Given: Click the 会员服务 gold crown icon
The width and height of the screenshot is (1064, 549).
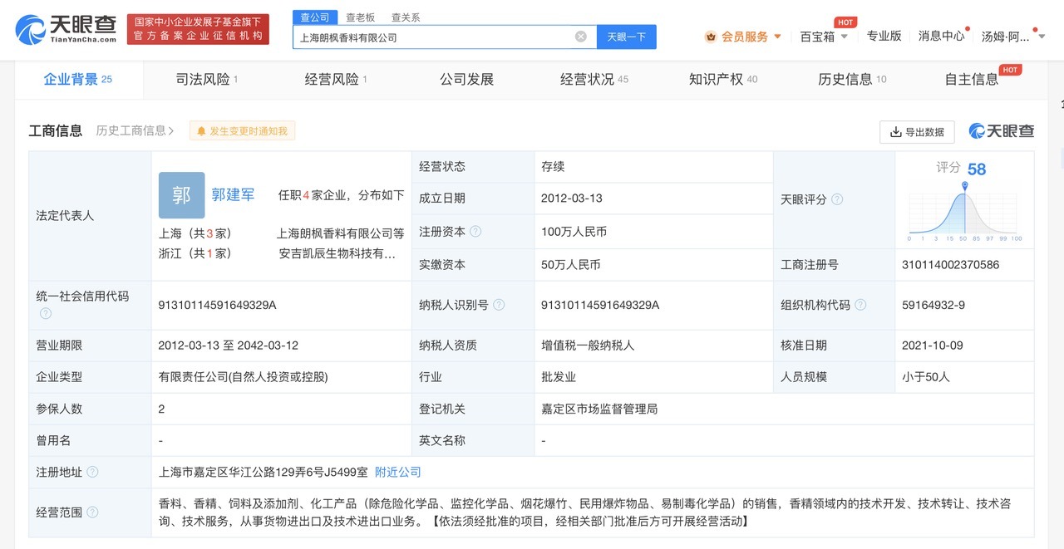Looking at the screenshot, I should (709, 37).
